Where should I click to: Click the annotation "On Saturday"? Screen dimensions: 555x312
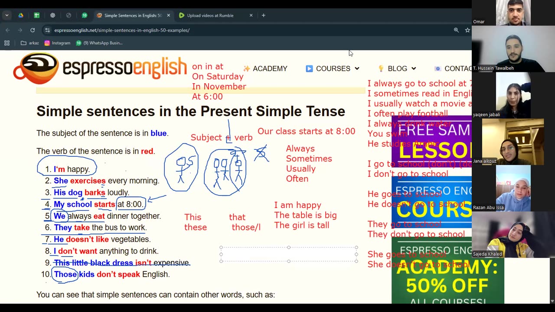pos(218,76)
